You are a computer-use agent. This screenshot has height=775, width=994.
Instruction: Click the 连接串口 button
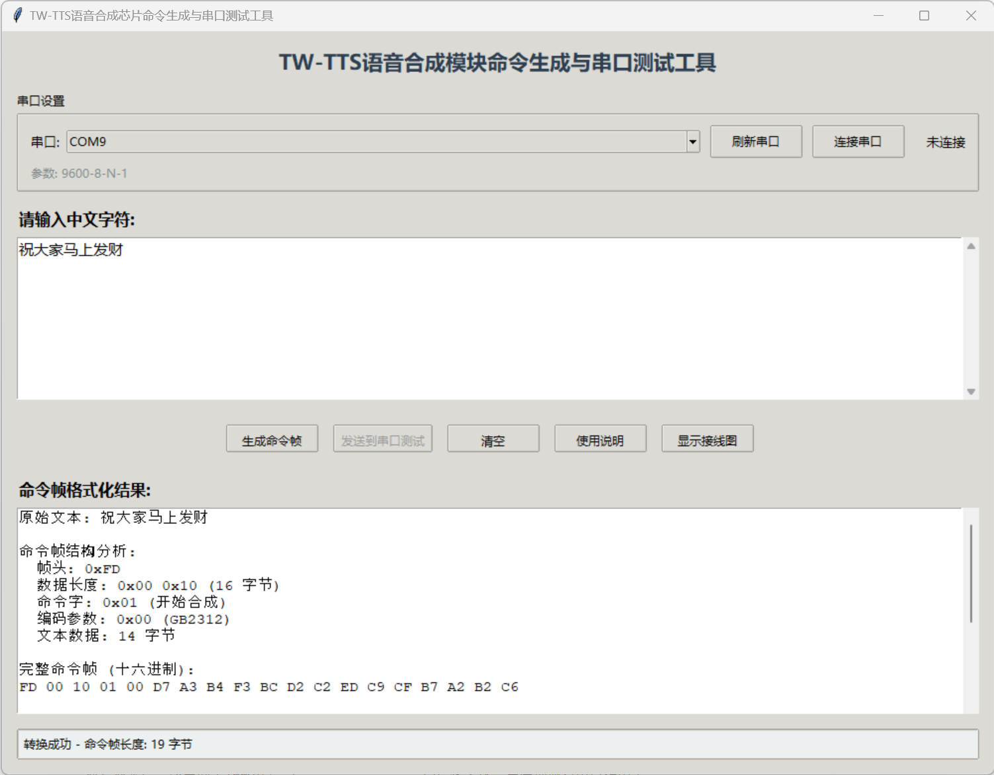click(858, 141)
